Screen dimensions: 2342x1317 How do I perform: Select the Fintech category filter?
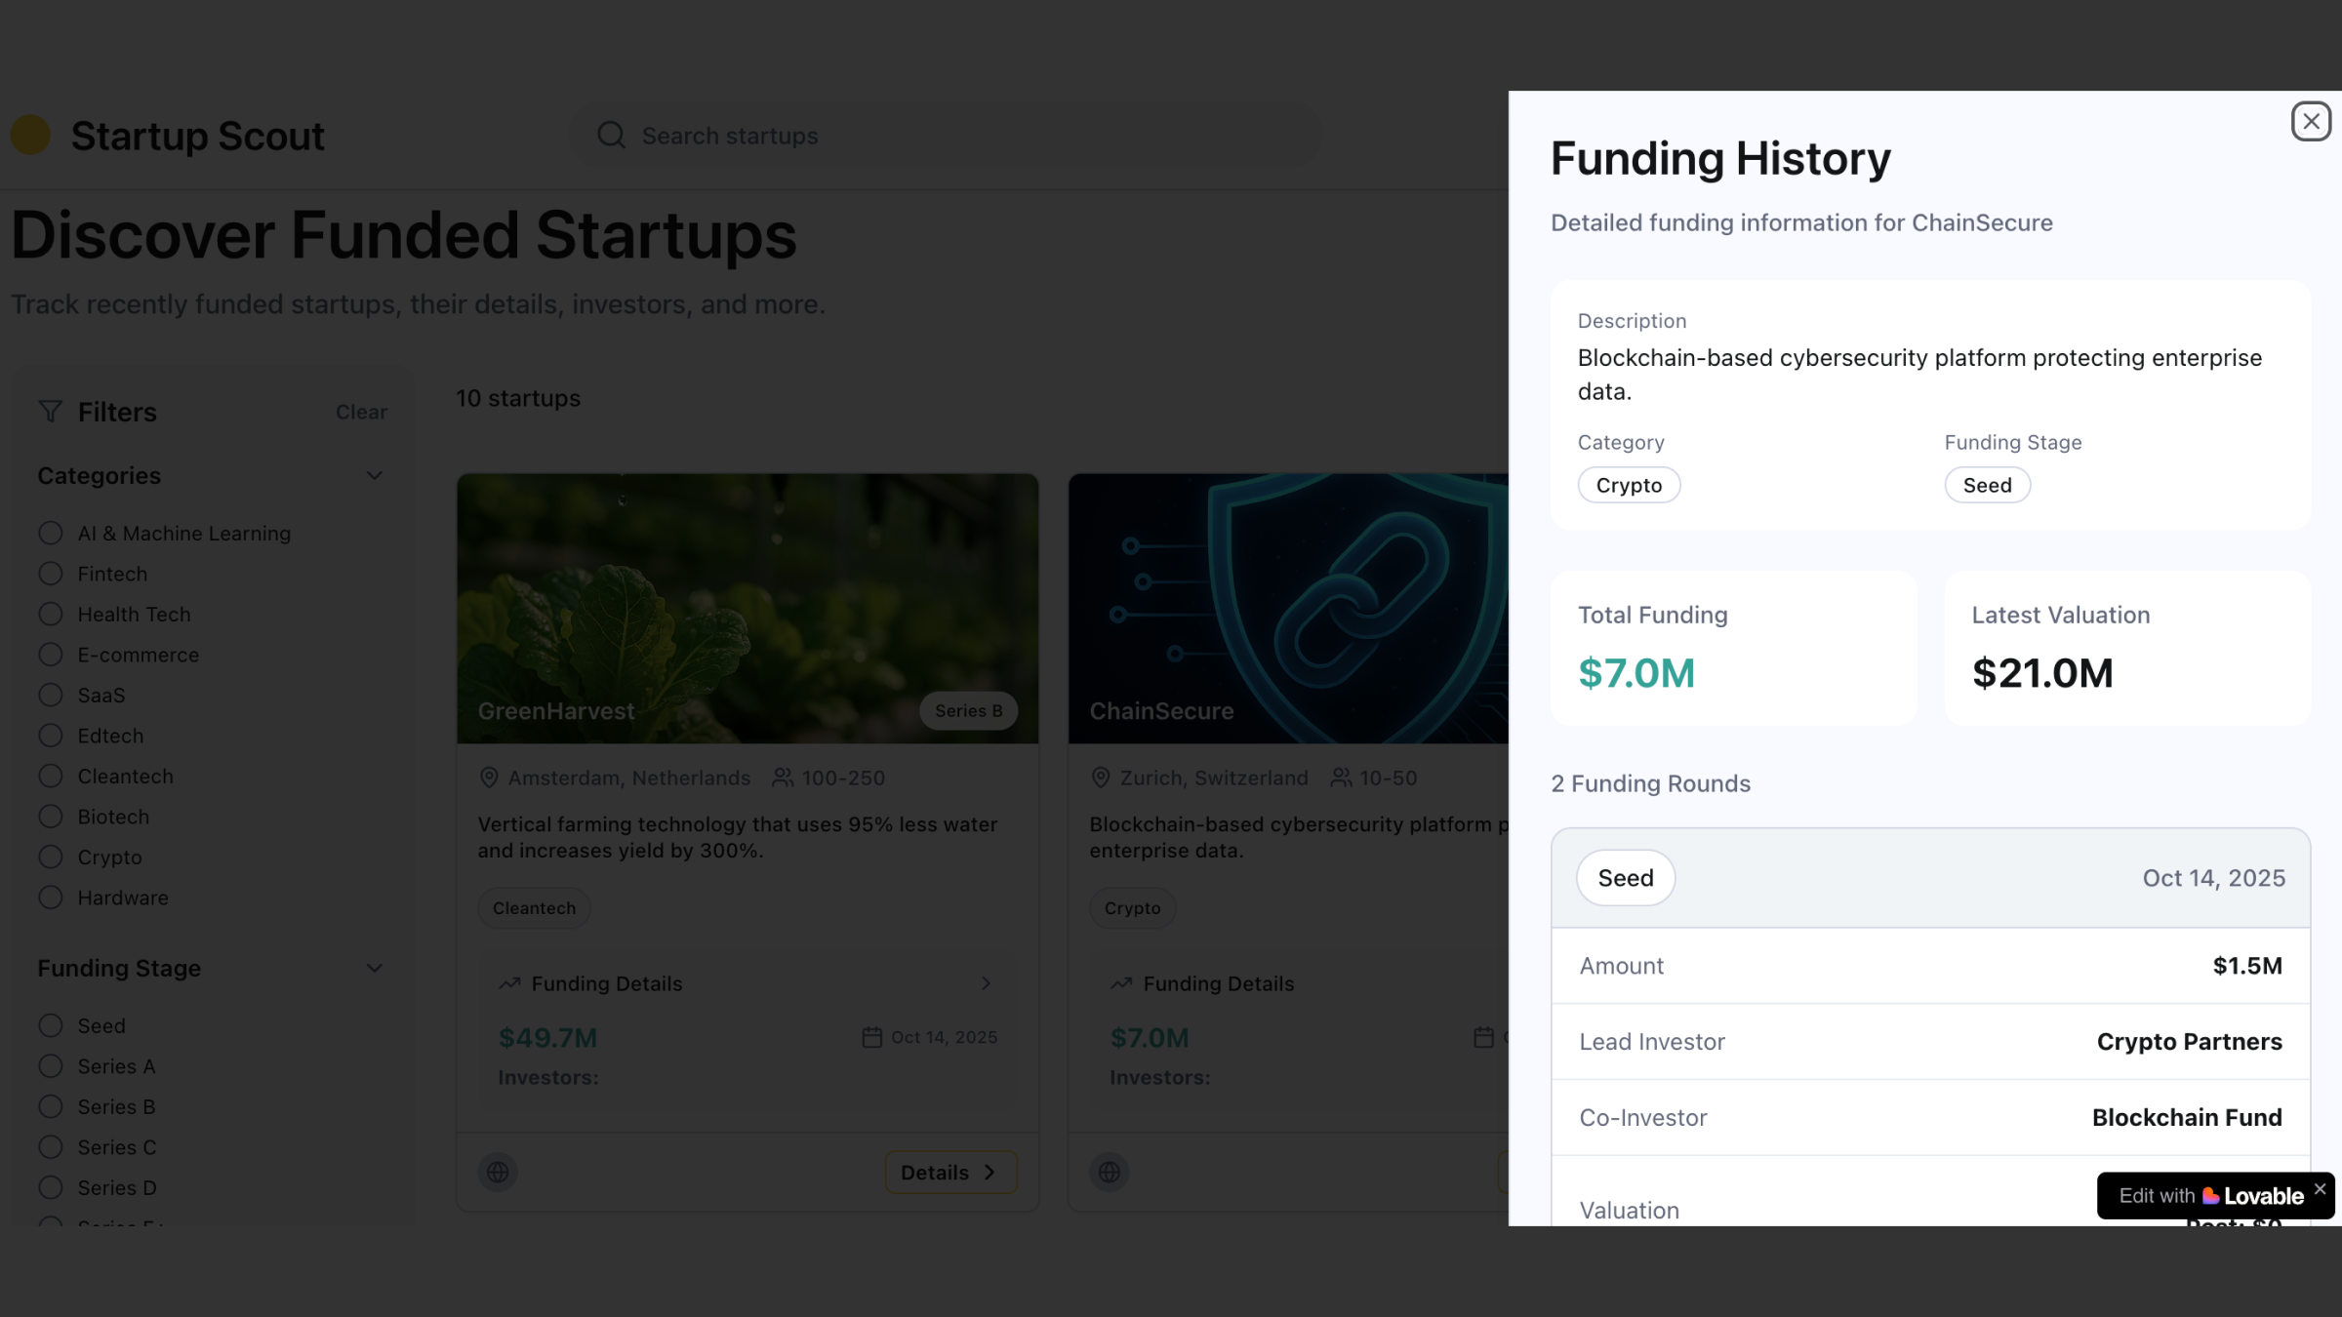click(x=51, y=574)
